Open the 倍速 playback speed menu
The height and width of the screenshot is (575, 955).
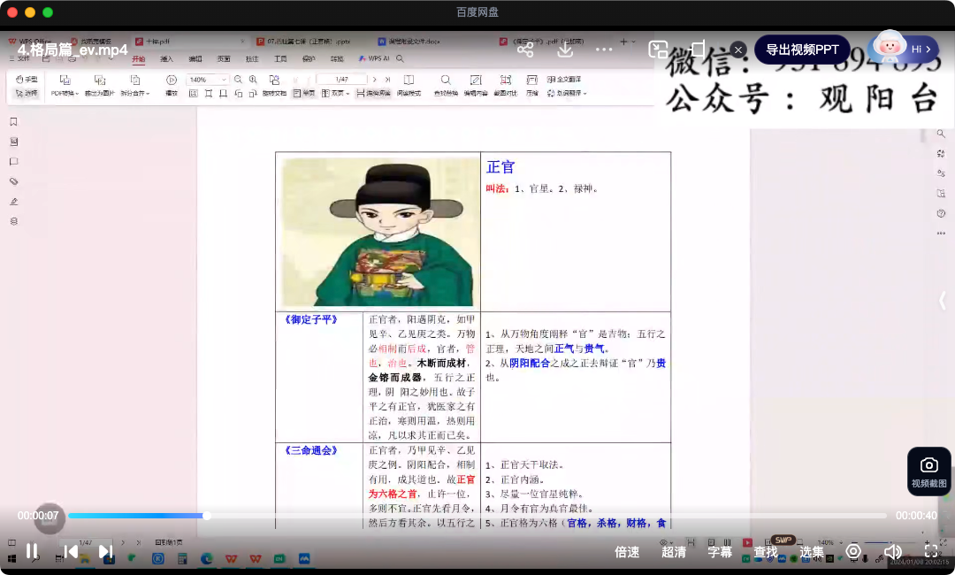pos(627,552)
